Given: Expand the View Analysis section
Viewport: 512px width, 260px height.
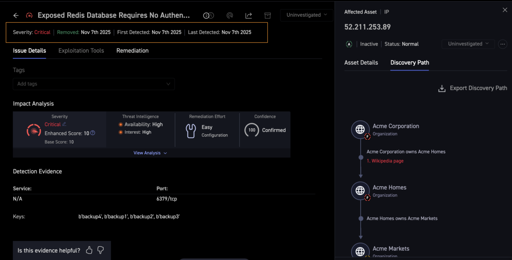Looking at the screenshot, I should click(150, 153).
